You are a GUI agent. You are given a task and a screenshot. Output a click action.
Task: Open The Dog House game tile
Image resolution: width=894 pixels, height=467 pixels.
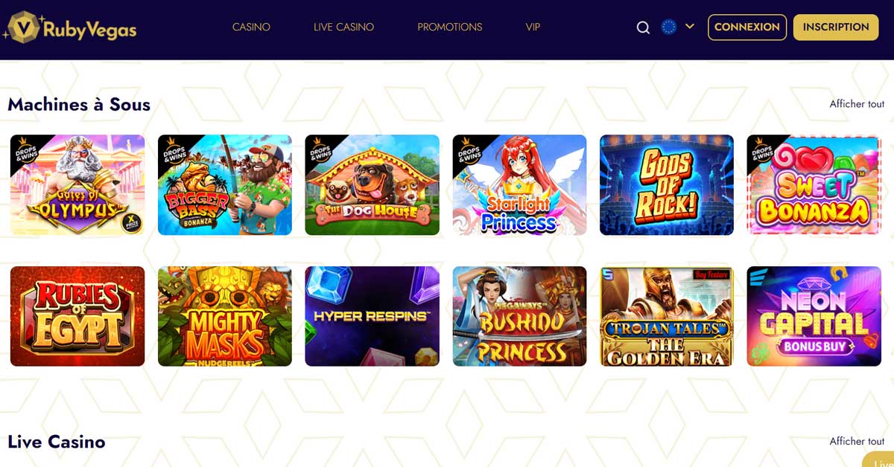click(372, 185)
